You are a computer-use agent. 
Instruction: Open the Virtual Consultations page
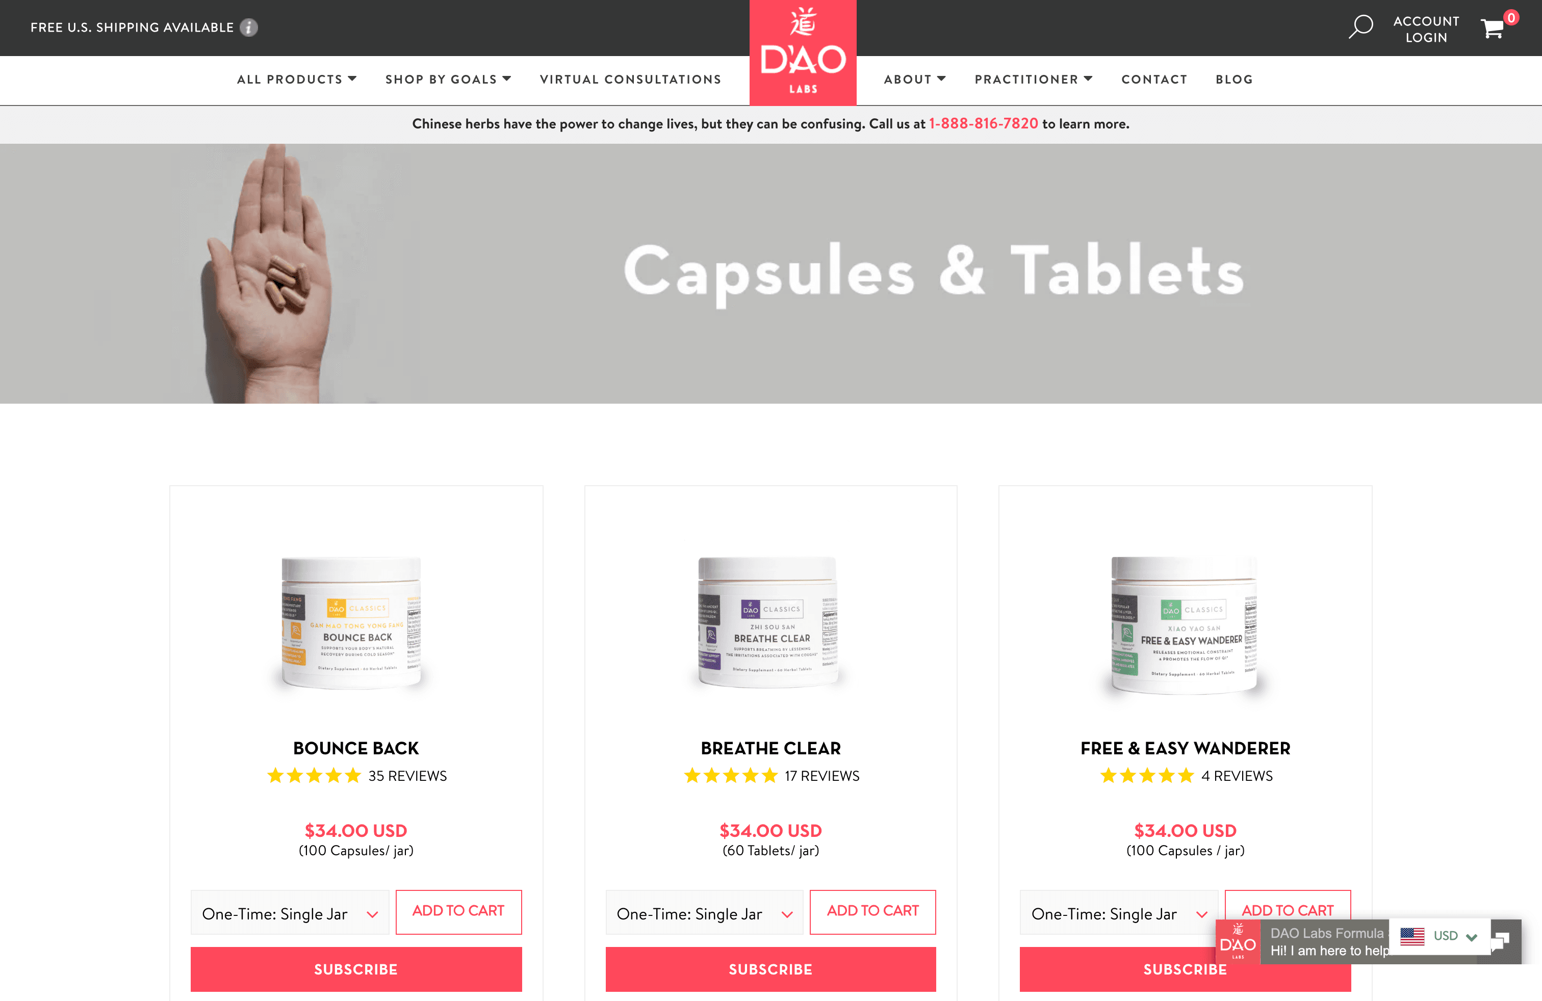tap(630, 80)
